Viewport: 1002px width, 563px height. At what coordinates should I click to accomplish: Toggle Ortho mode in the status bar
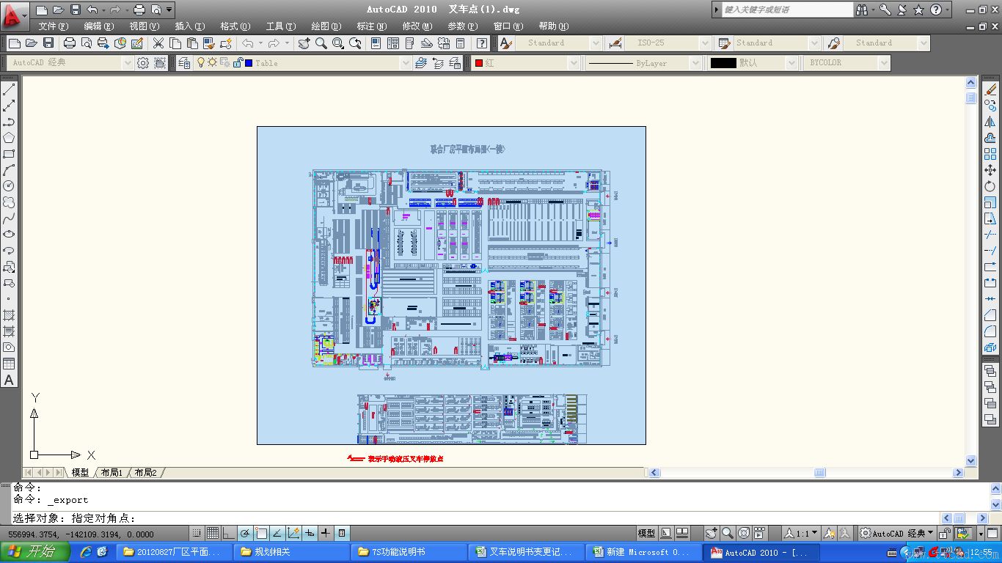[x=229, y=534]
